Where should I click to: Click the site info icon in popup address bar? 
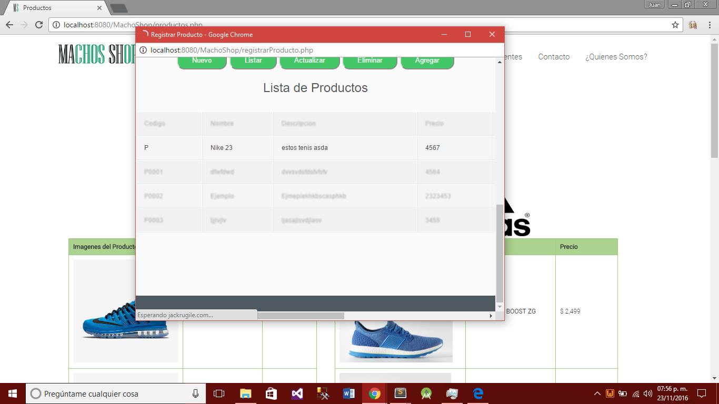coord(143,50)
